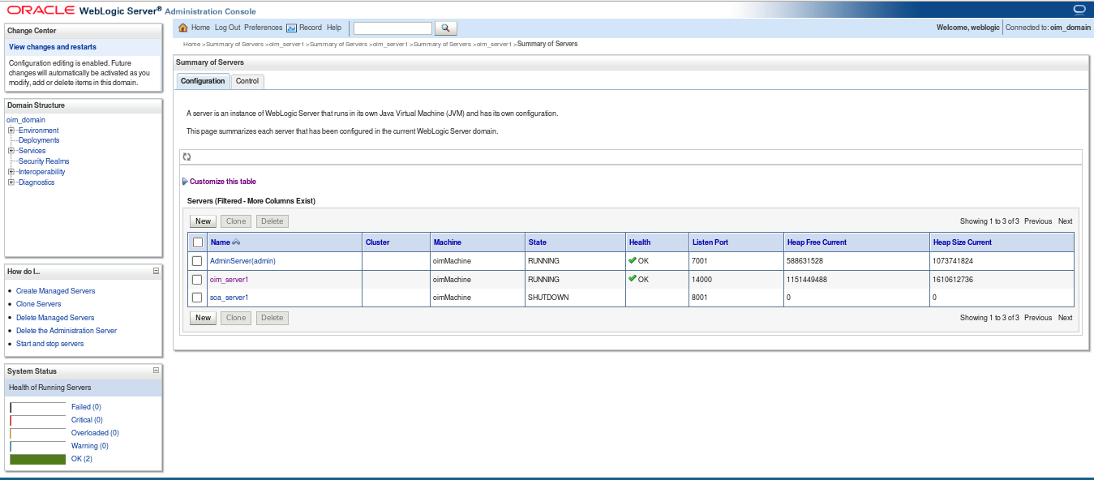
Task: Switch to the Control tab
Action: [x=247, y=81]
